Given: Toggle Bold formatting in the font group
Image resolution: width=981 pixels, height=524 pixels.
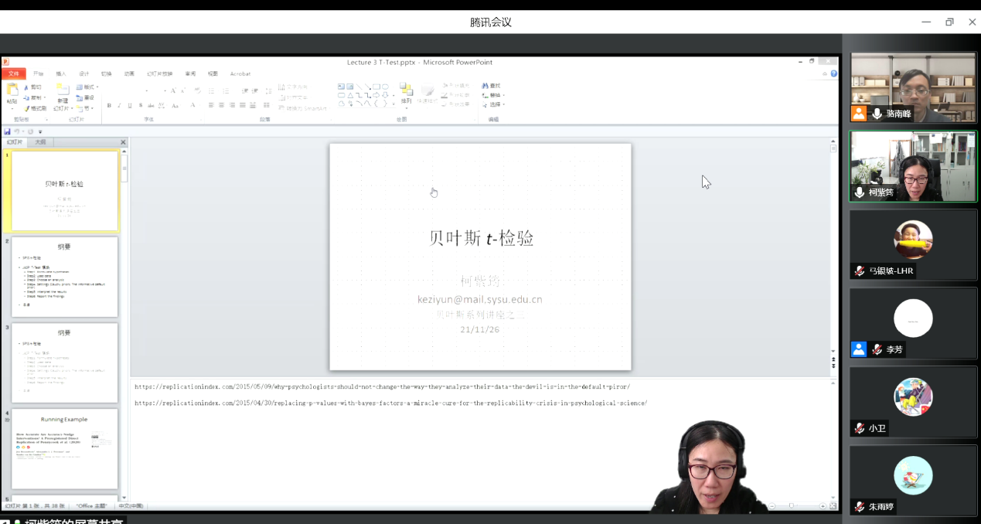Looking at the screenshot, I should [x=109, y=106].
